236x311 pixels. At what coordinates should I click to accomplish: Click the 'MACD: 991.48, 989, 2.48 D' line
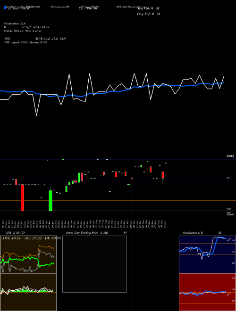click(x=23, y=31)
